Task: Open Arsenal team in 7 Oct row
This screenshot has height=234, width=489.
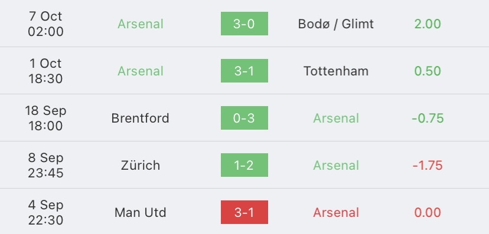Action: [141, 24]
